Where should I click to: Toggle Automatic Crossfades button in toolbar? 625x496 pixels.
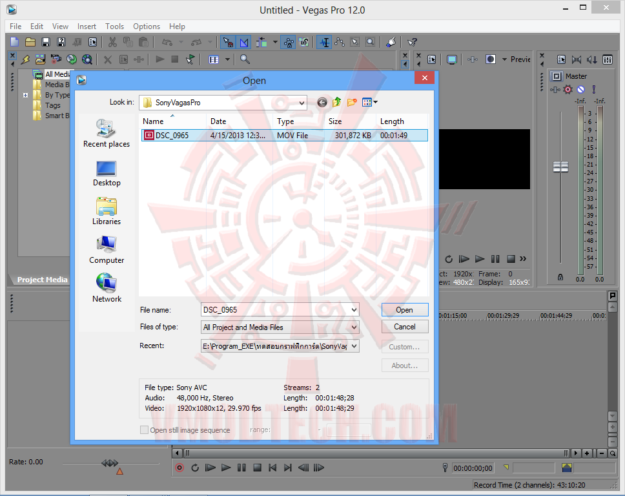244,42
